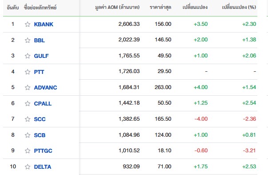Star KBANK as a favorite
This screenshot has width=268, height=175.
click(28, 24)
